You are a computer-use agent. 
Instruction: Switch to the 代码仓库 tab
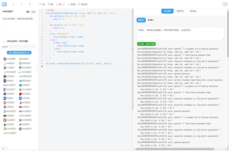(x=193, y=11)
